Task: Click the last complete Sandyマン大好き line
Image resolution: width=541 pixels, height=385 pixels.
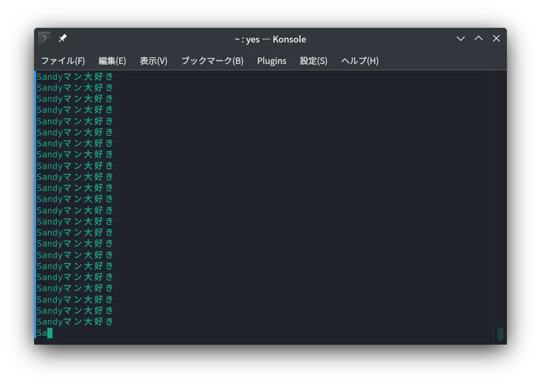Action: [x=75, y=322]
